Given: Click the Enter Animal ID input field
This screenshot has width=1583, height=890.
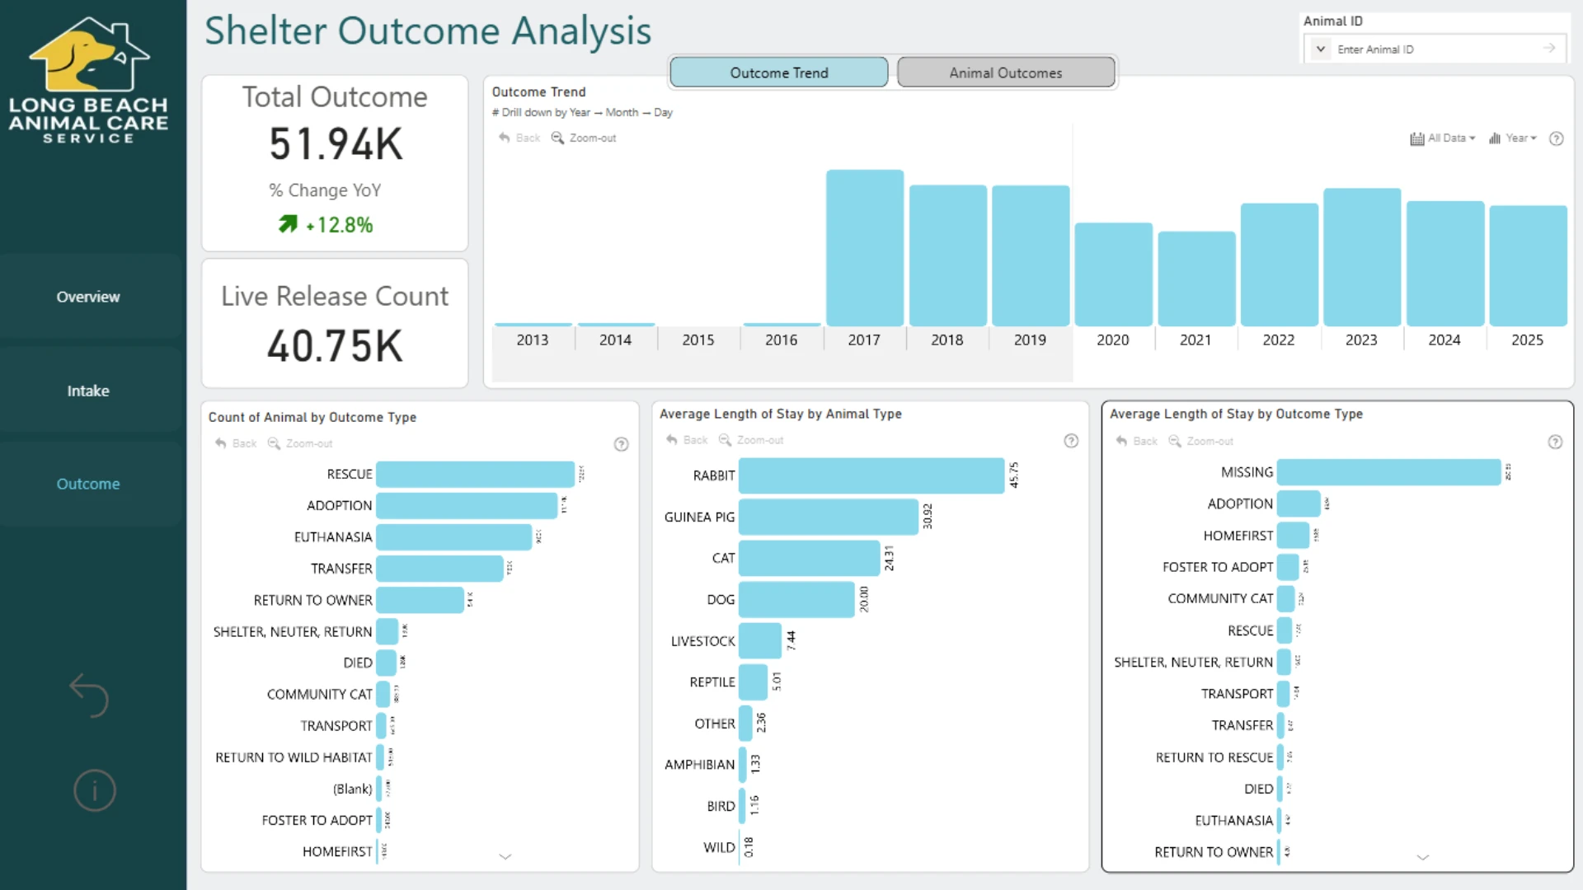Looking at the screenshot, I should point(1435,49).
